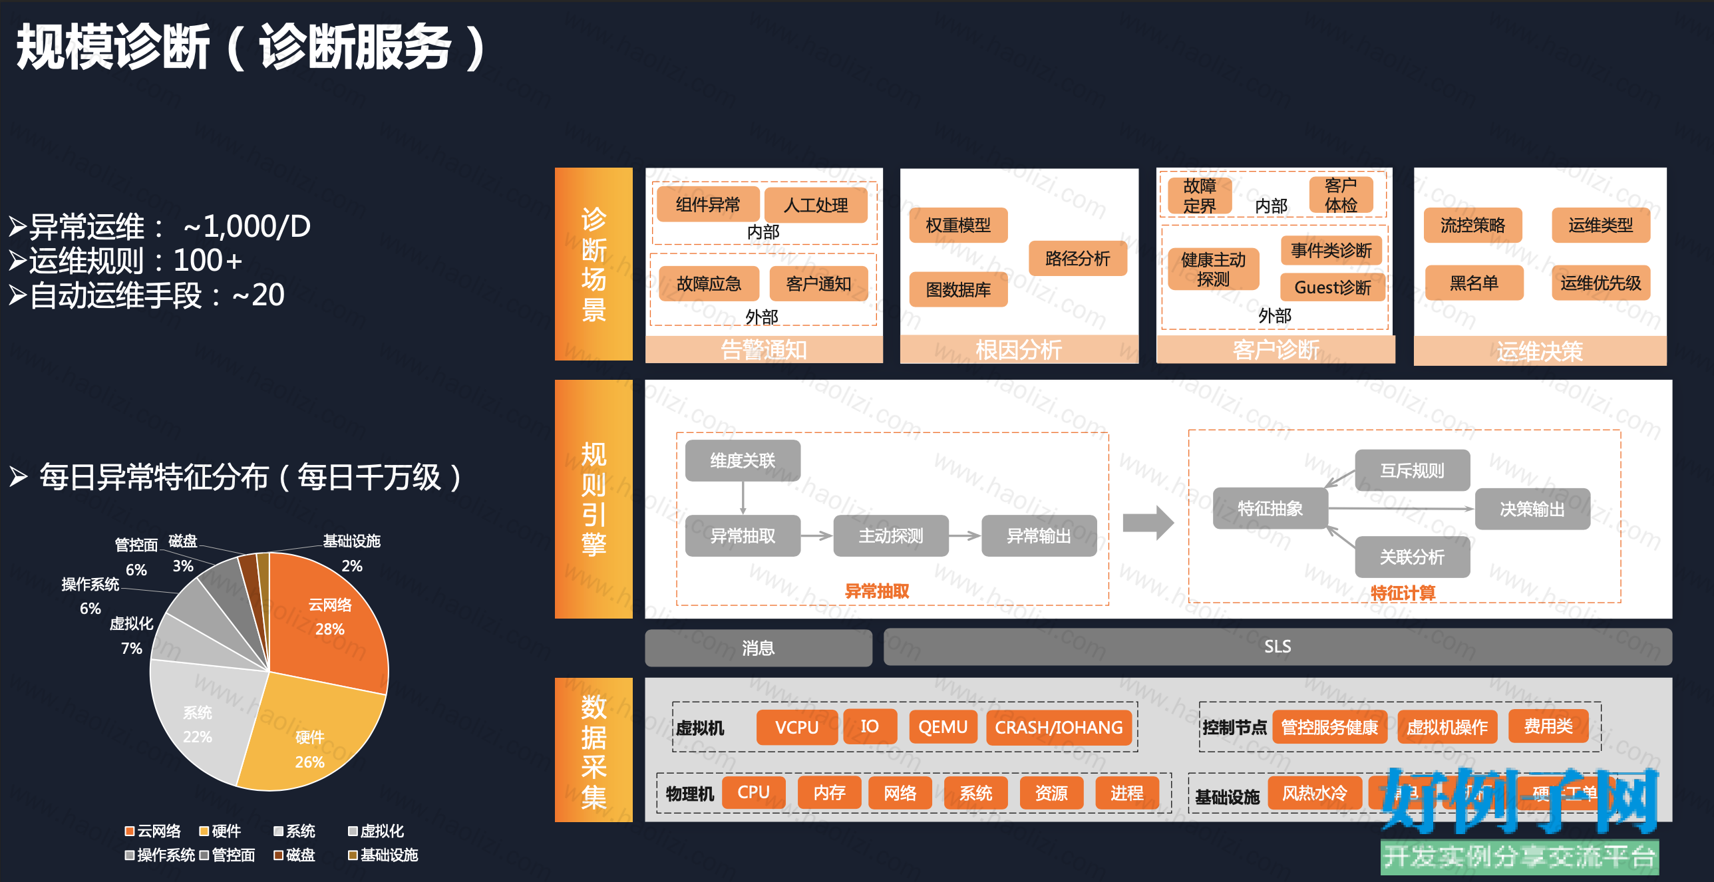1714x882 pixels.
Task: Click the 主动探测 node
Action: click(891, 535)
